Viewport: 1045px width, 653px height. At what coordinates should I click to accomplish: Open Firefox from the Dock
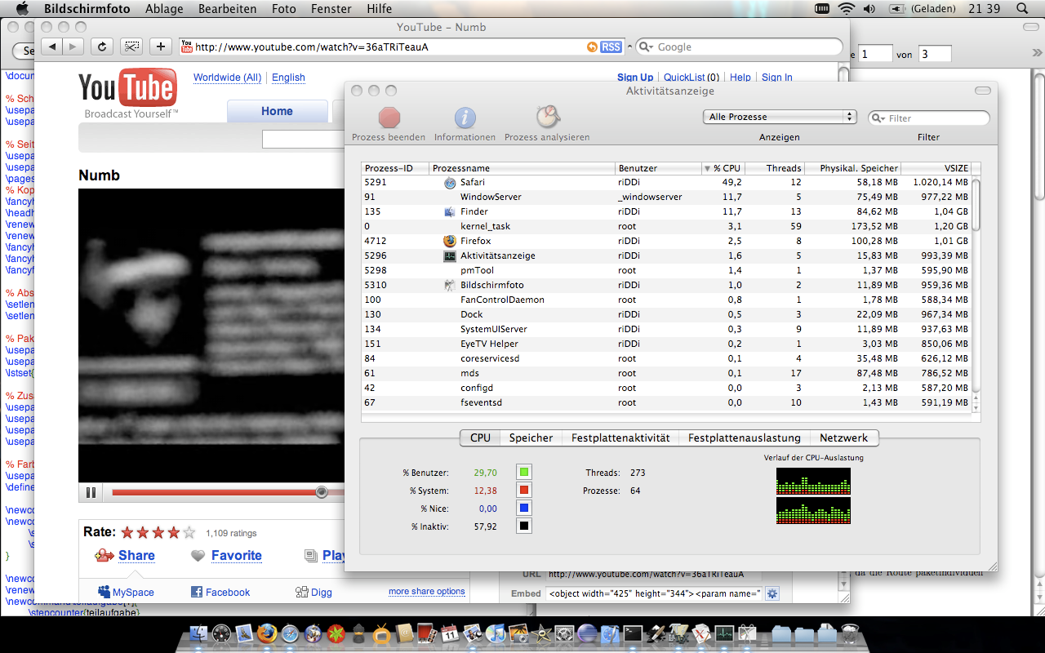click(267, 633)
